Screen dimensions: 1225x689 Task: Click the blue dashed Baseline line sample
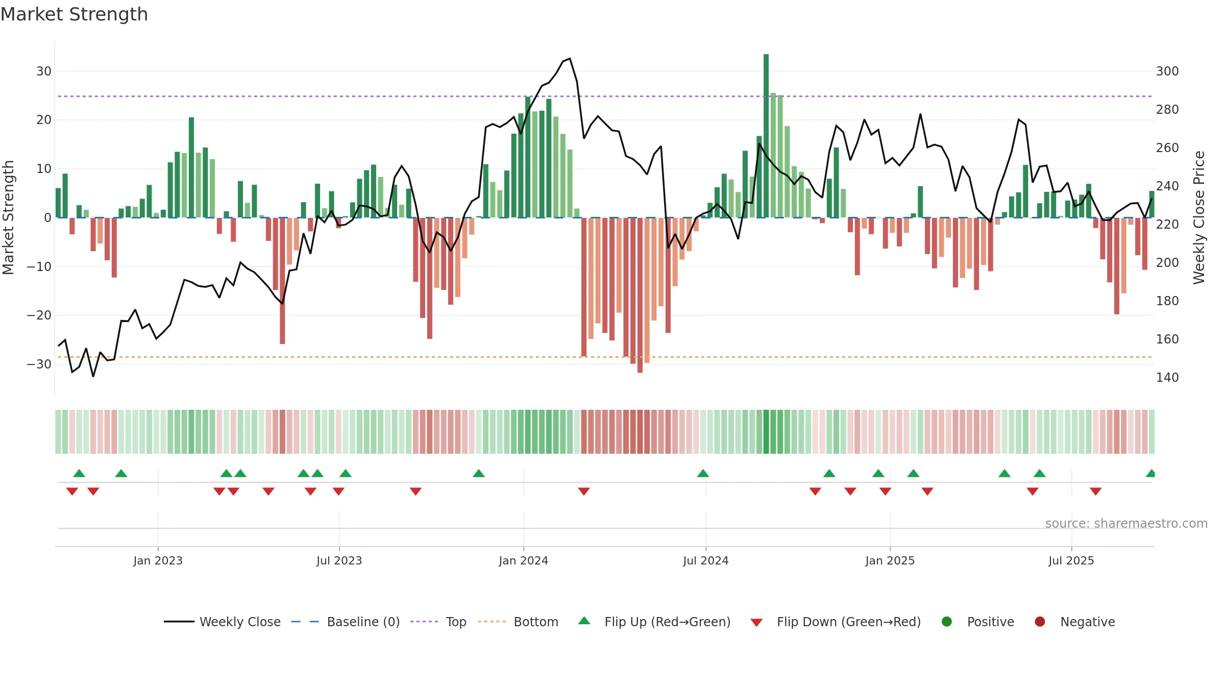305,622
